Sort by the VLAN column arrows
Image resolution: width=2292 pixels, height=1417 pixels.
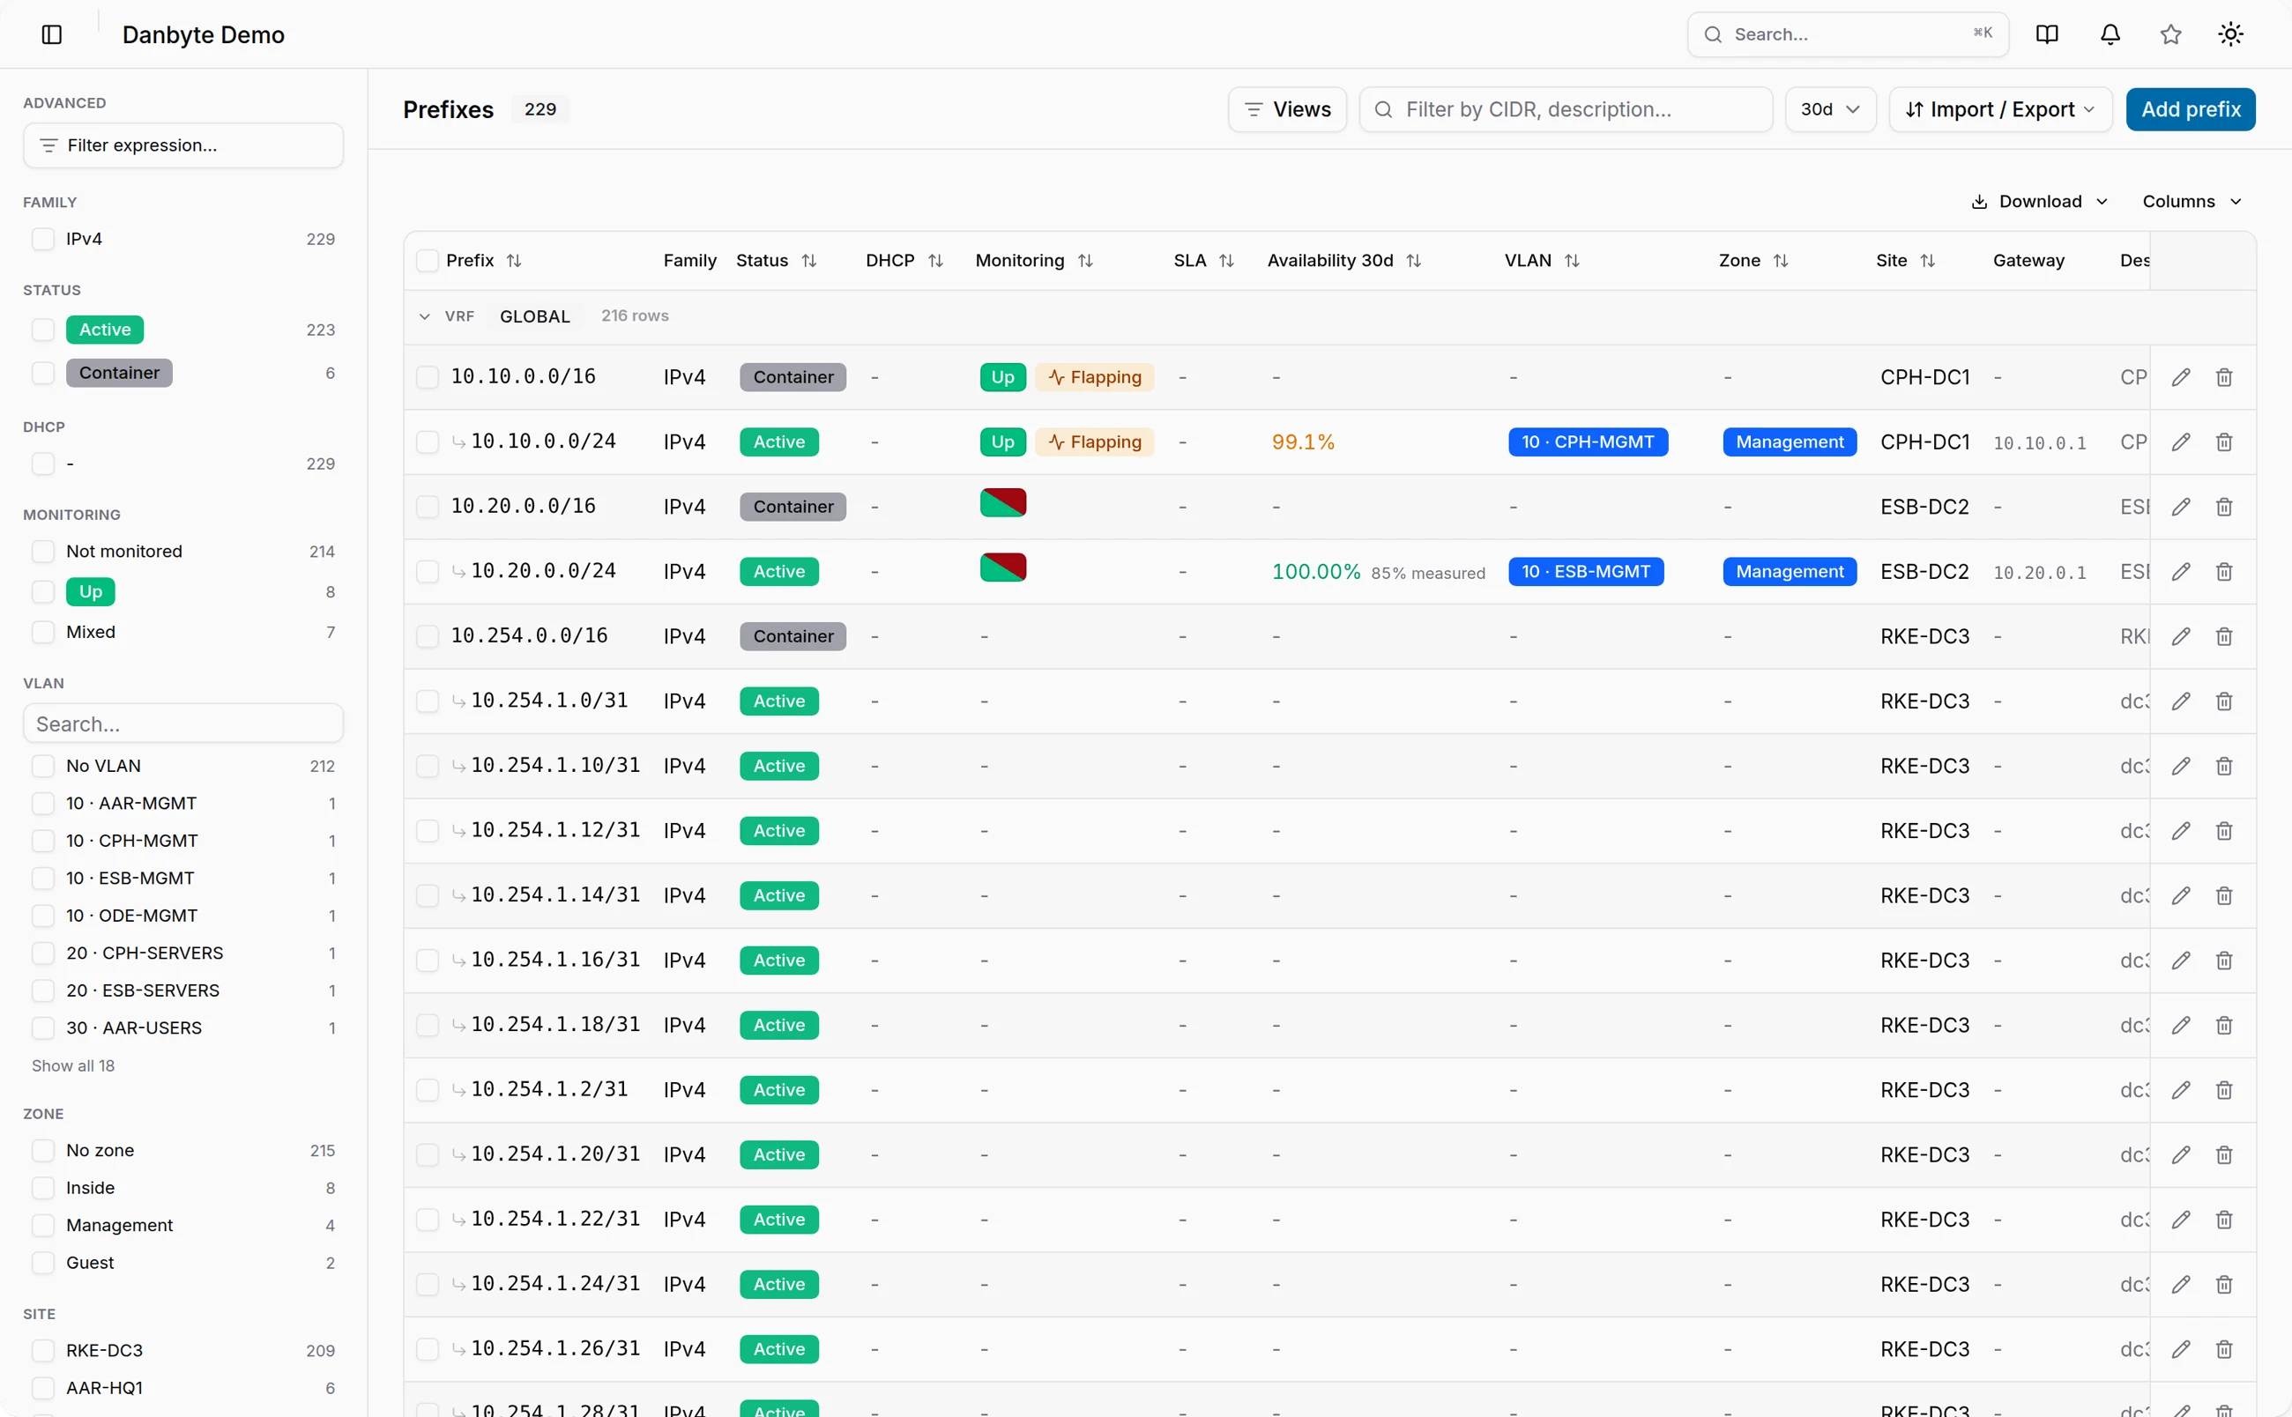pos(1572,261)
